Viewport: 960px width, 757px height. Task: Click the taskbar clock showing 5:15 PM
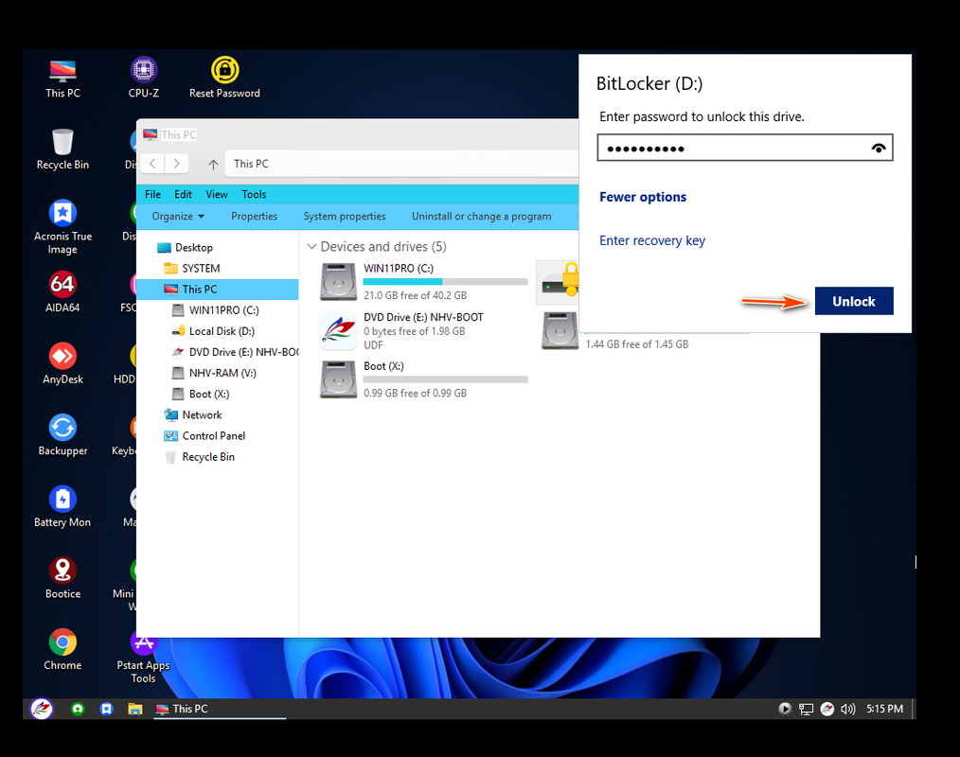coord(884,709)
